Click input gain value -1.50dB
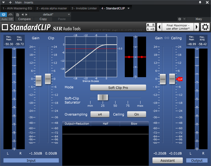This screenshot has height=166, width=211. [36, 153]
